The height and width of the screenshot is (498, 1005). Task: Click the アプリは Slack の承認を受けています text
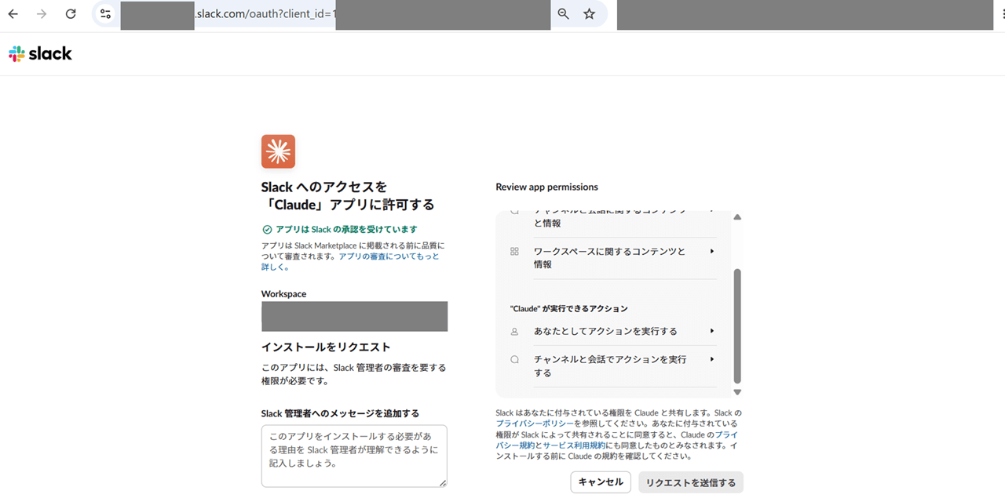[x=346, y=230]
